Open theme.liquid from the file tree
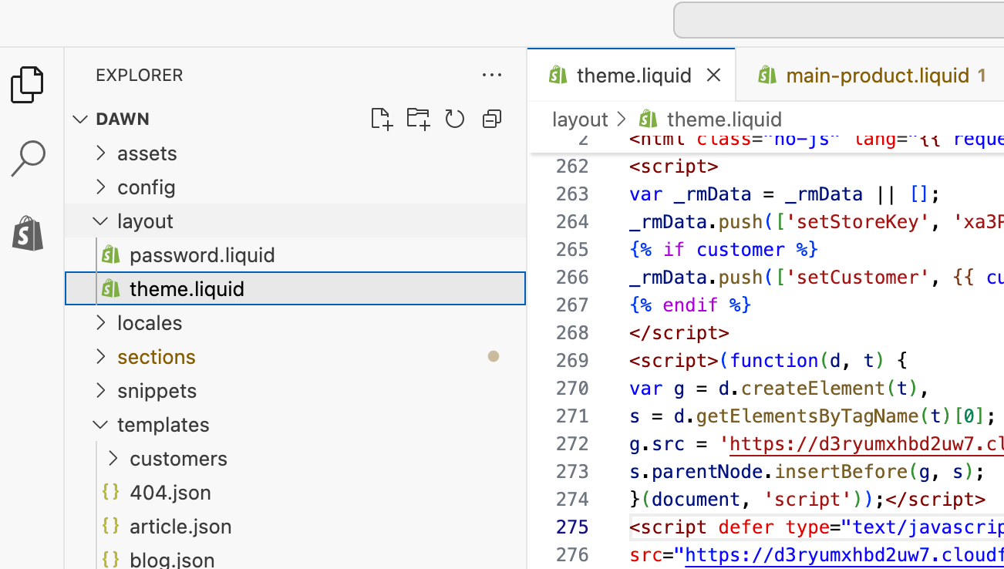 coord(295,288)
